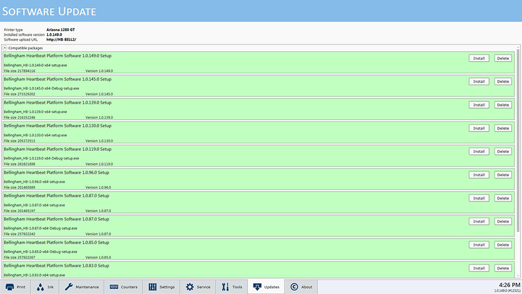Click File size 273329202 text
522x294 pixels.
pyautogui.click(x=19, y=95)
